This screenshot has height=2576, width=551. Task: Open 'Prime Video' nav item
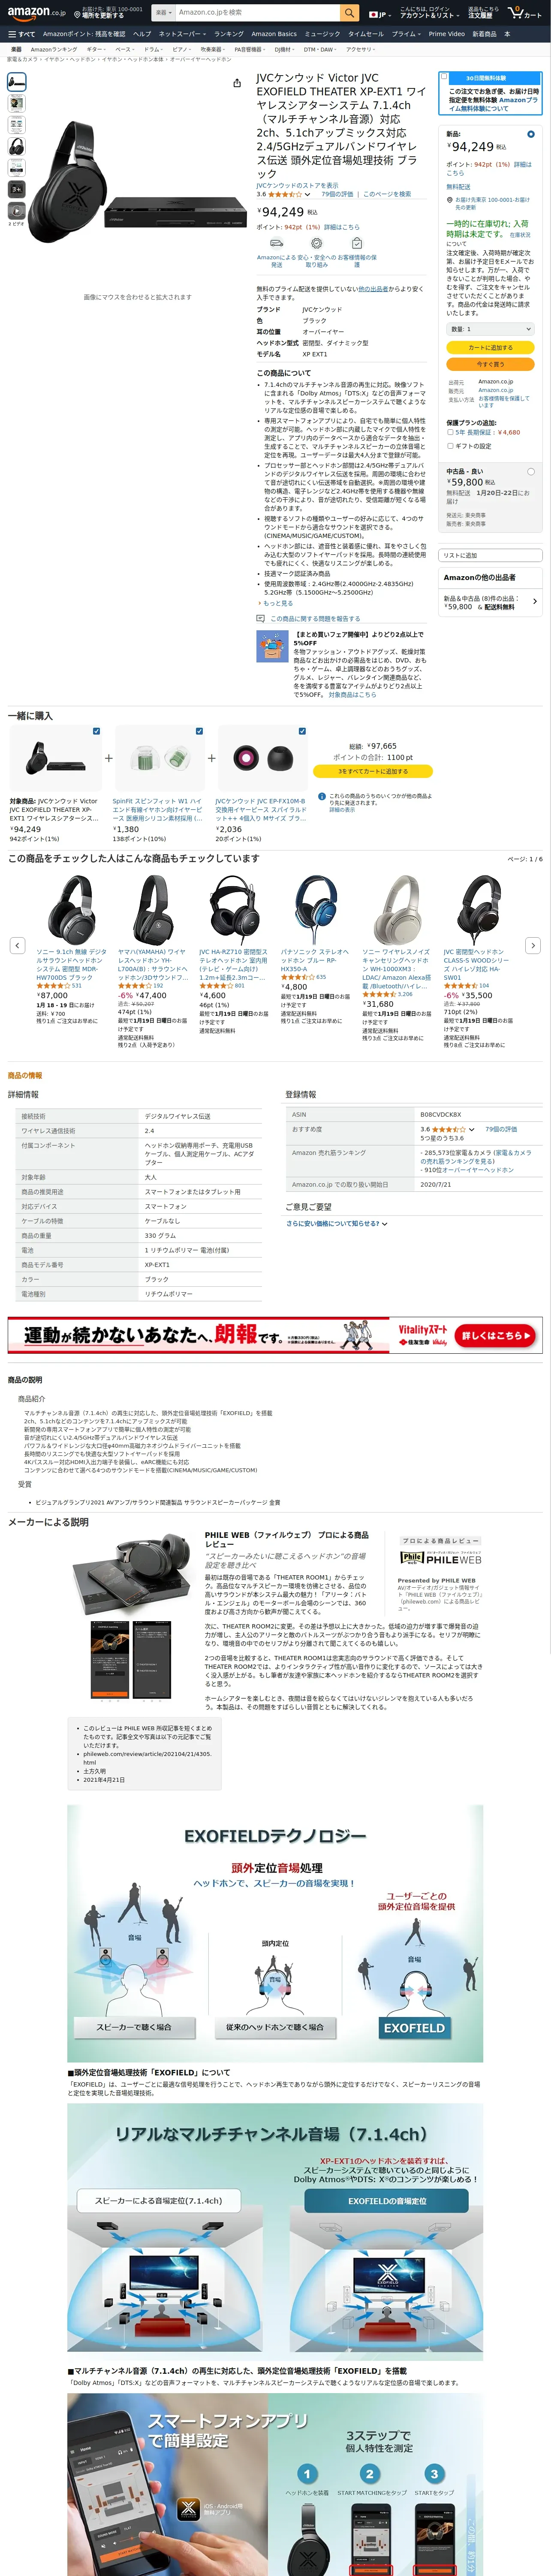click(x=446, y=34)
